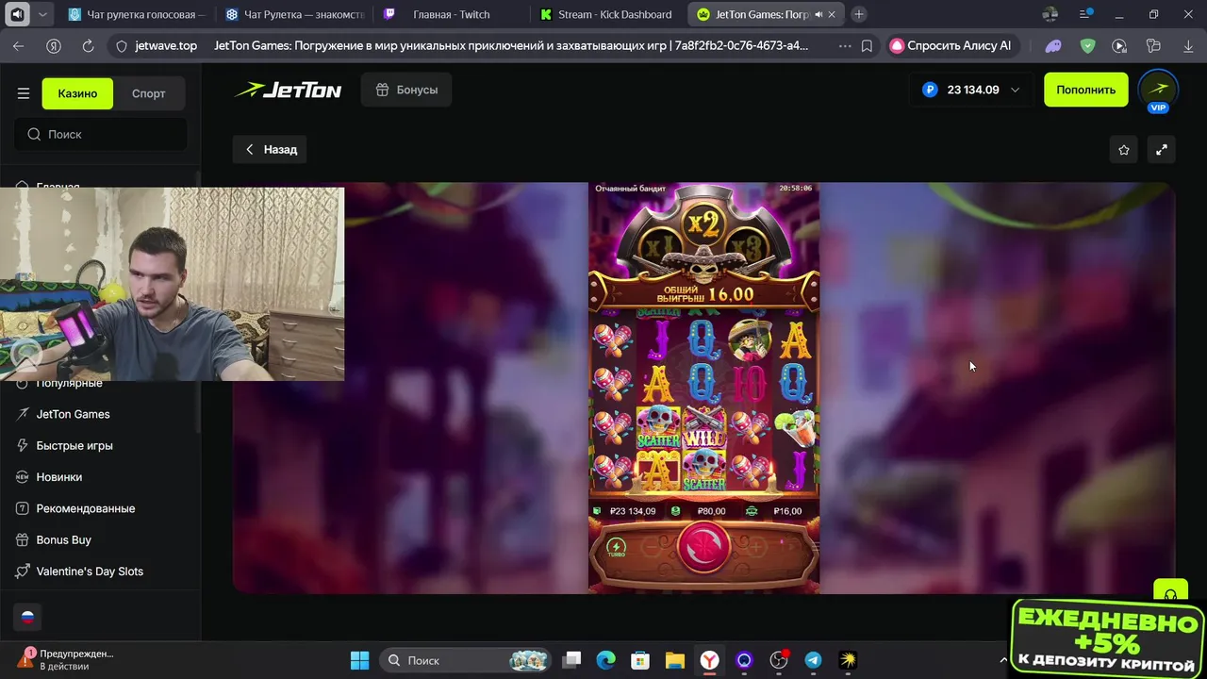Viewport: 1207px width, 679px height.
Task: Switch to Чат рулетка голосовая browser tab
Action: click(x=136, y=14)
